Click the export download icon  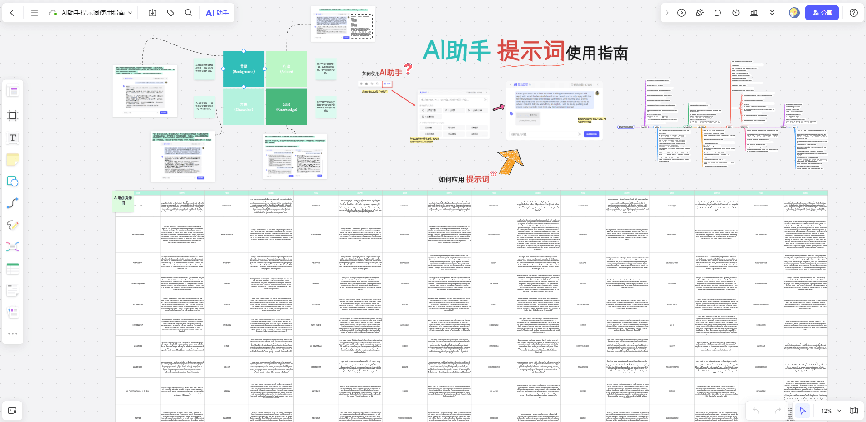pyautogui.click(x=152, y=13)
